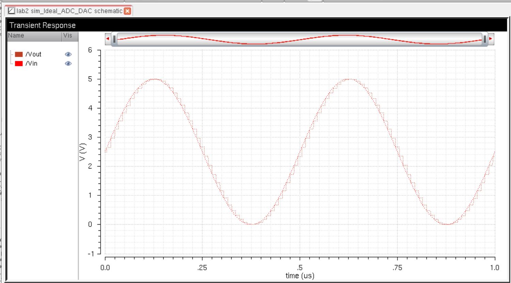Click the .25 tick label on time axis
Screen dimensions: 511x283
tap(202, 268)
